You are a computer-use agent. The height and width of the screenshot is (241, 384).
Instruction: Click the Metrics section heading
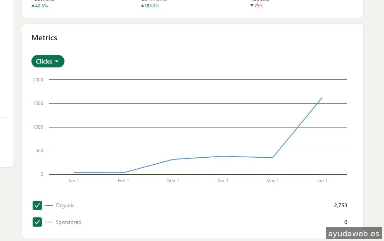[44, 38]
